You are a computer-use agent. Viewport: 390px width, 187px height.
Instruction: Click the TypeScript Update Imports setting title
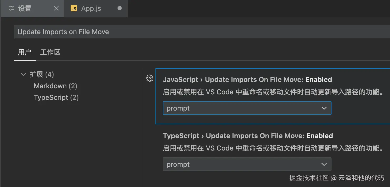(x=248, y=136)
